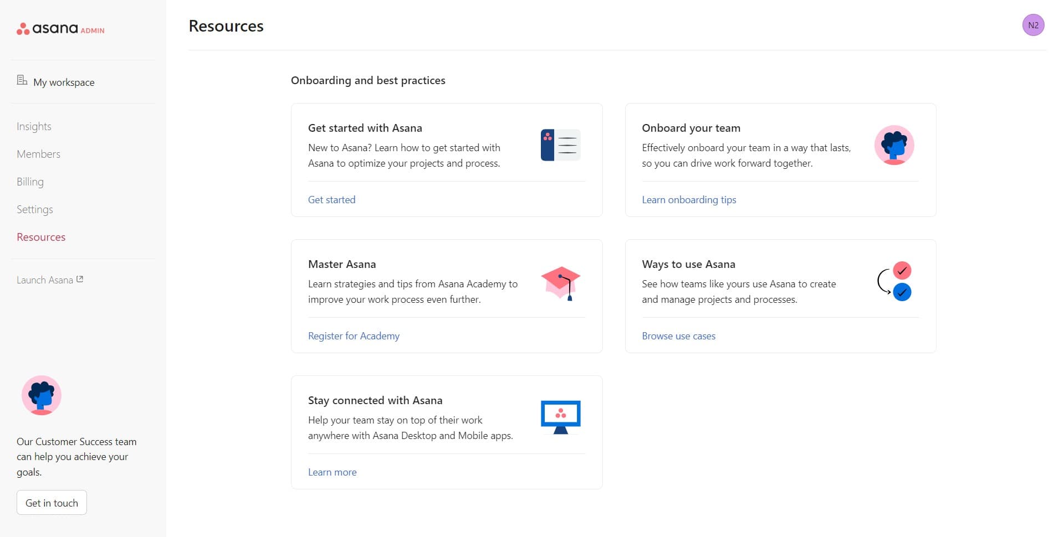This screenshot has width=1064, height=537.
Task: Click the workspace building icon
Action: coord(22,80)
